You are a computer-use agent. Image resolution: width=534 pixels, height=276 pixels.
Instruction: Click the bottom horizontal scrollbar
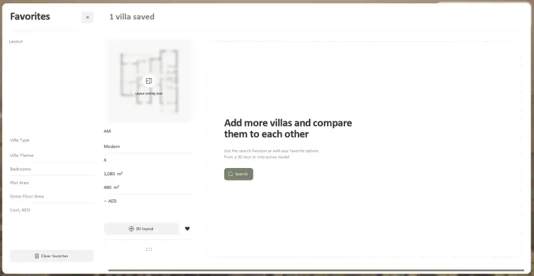(x=314, y=271)
